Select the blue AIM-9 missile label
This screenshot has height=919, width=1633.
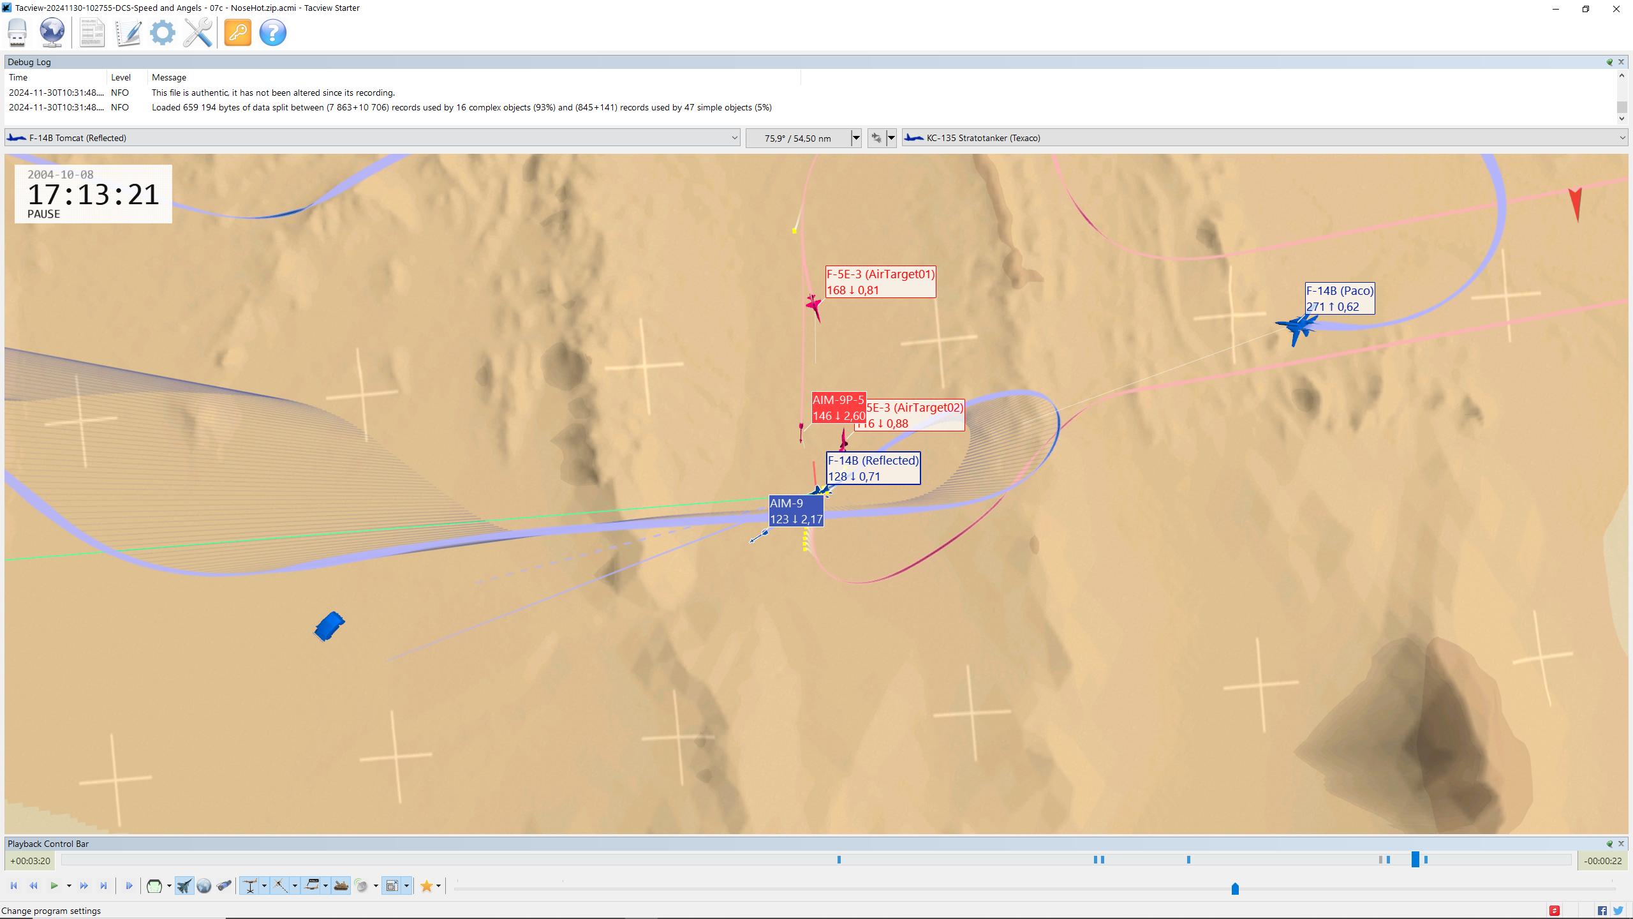pos(796,511)
